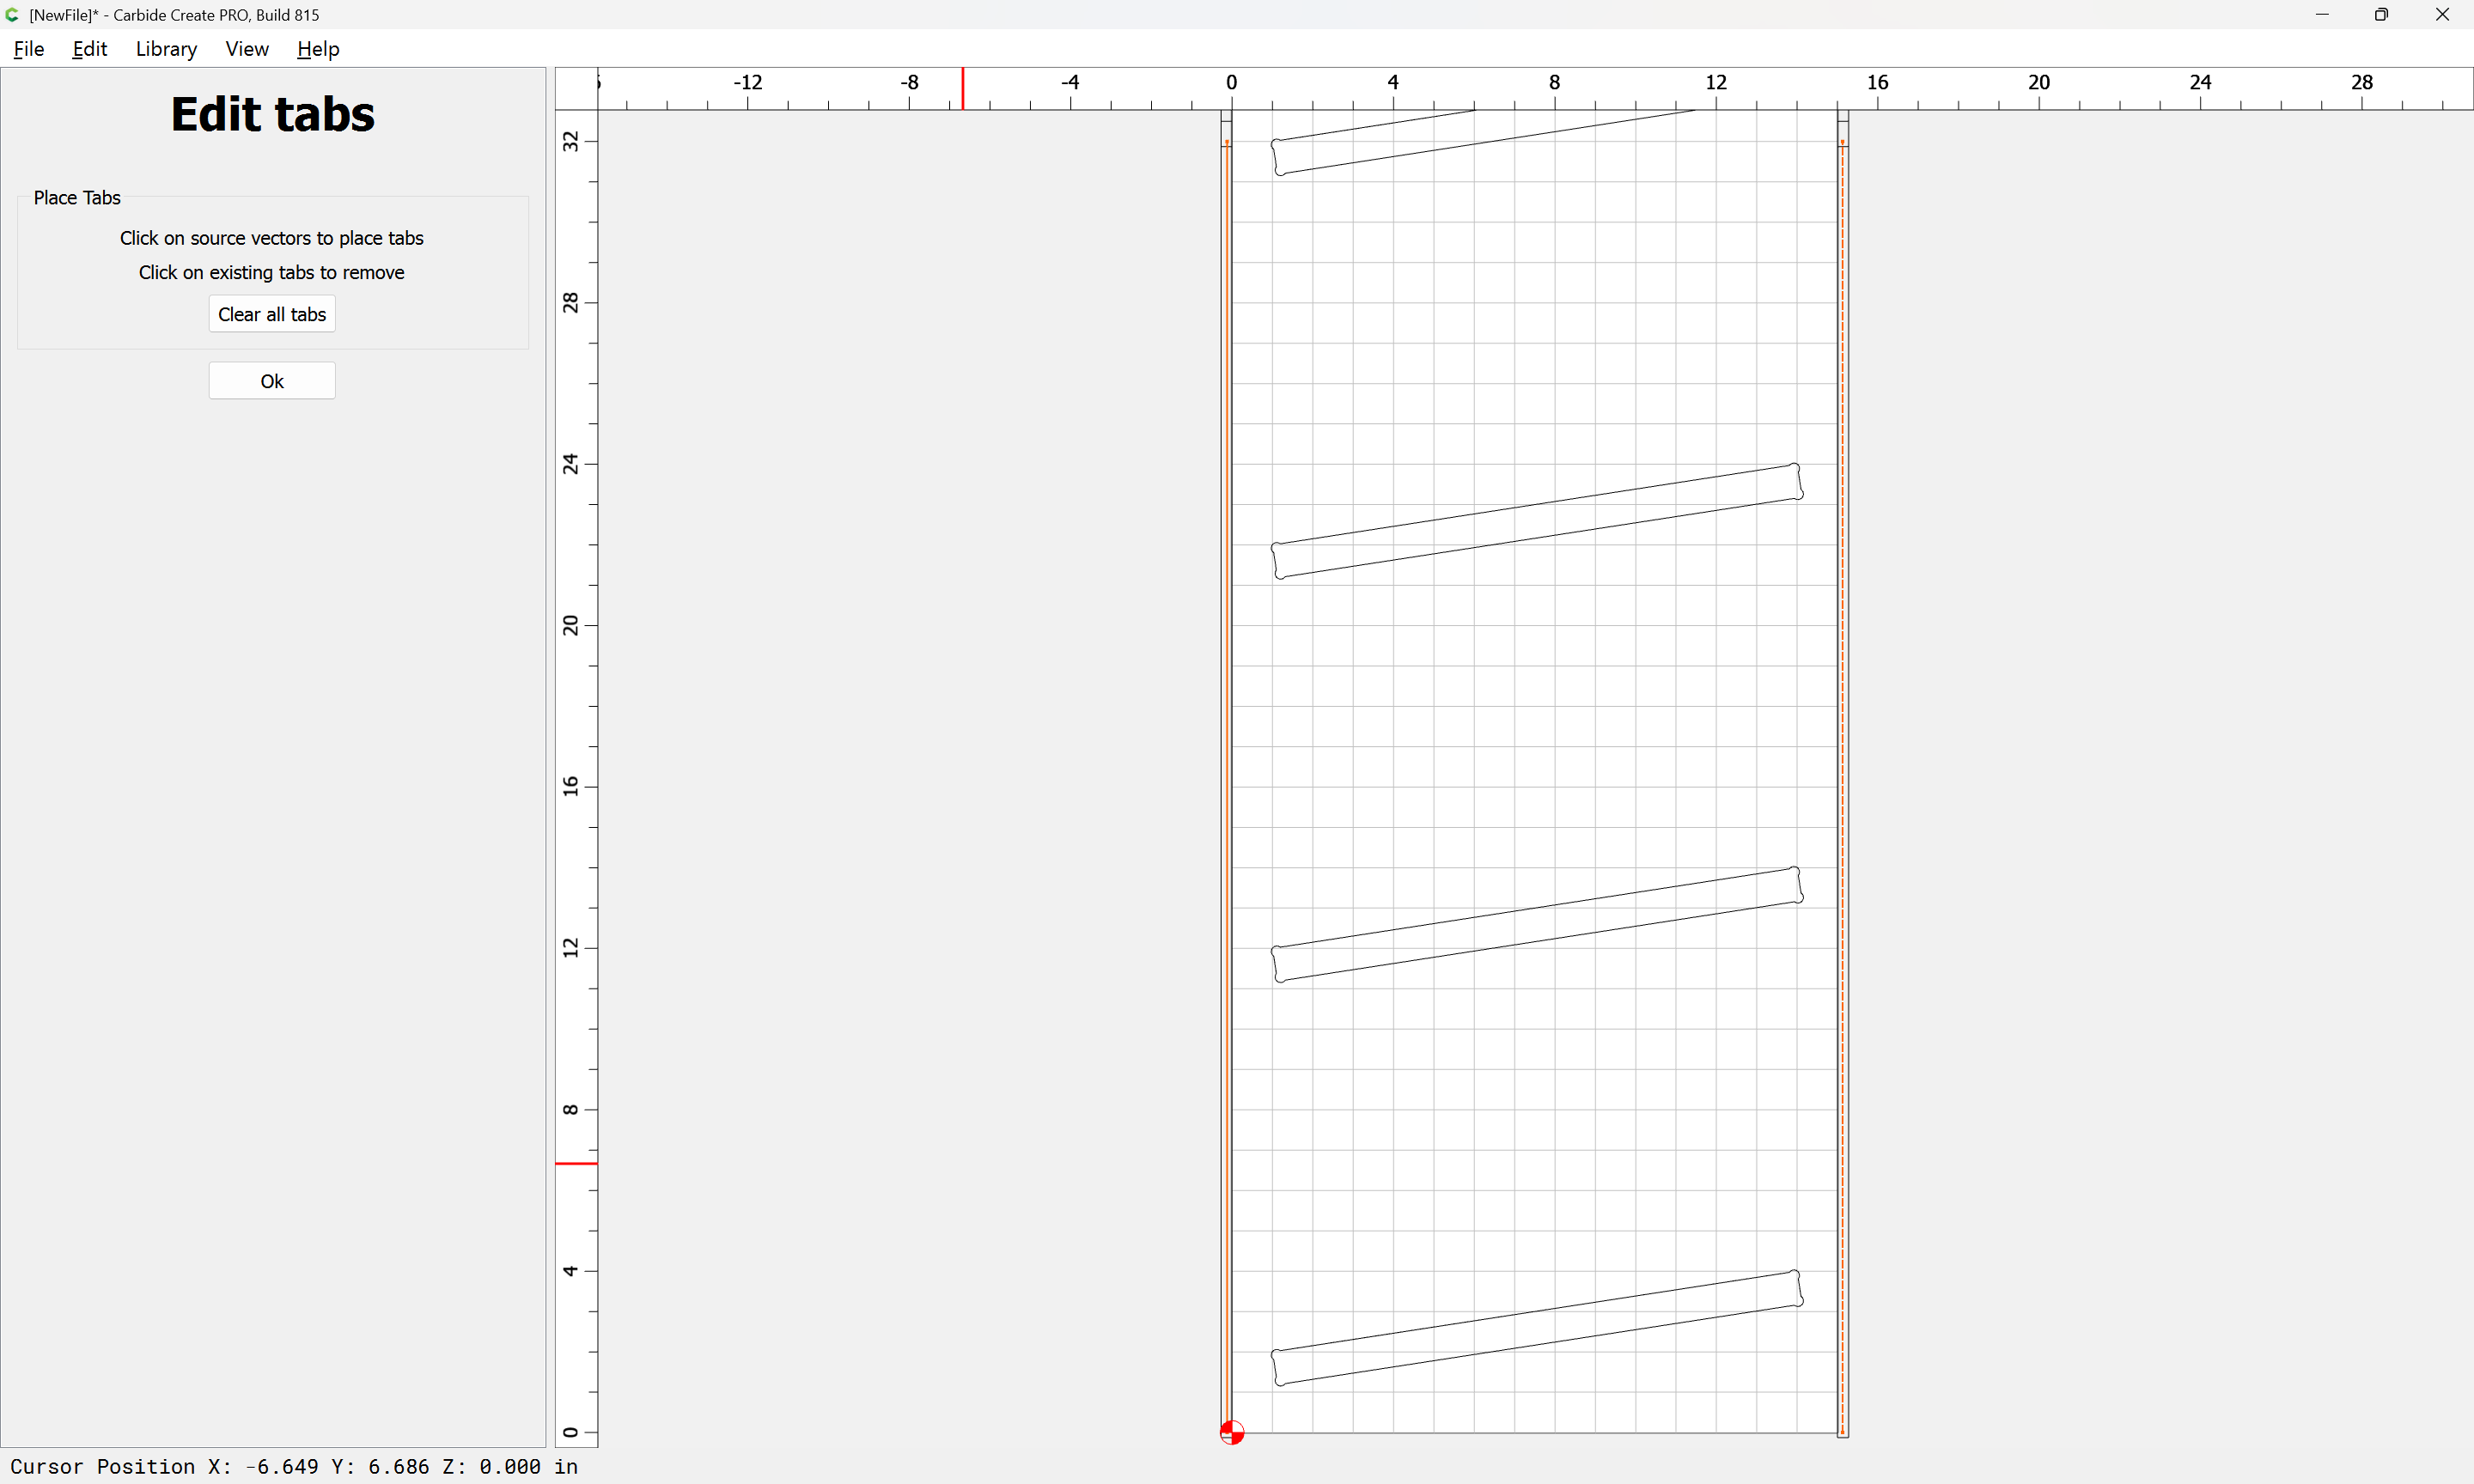Confirm tab edits with Ok button
The image size is (2474, 1484).
(272, 381)
